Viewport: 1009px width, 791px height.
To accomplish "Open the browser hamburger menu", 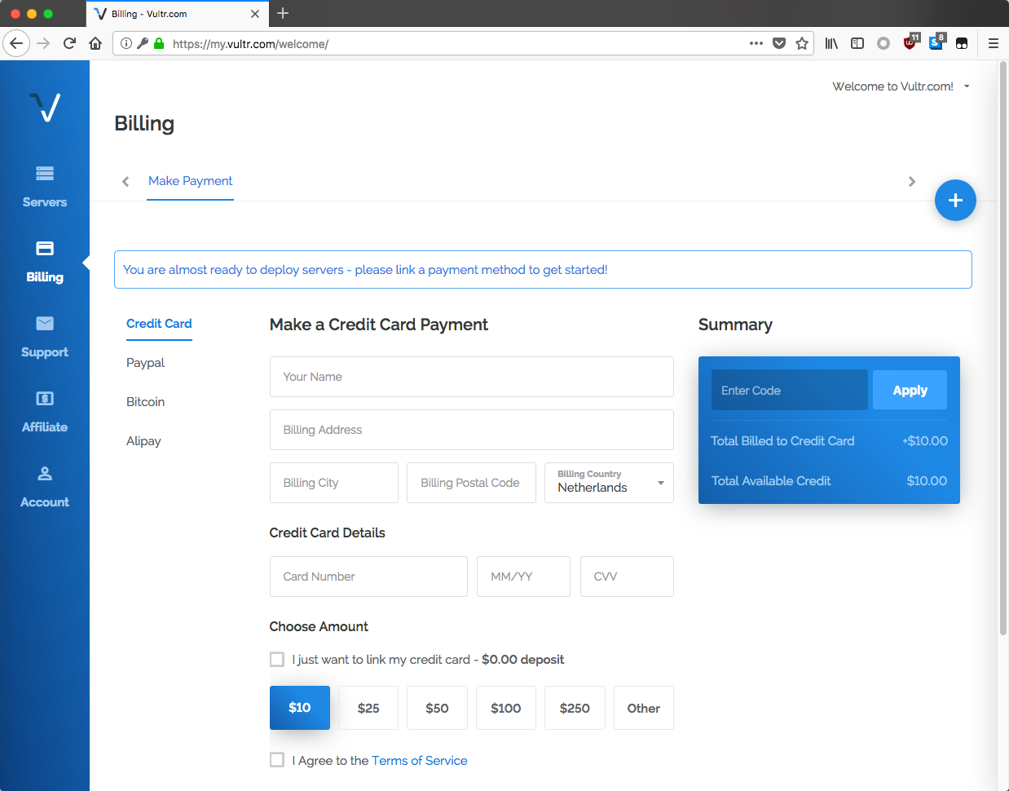I will tap(994, 43).
